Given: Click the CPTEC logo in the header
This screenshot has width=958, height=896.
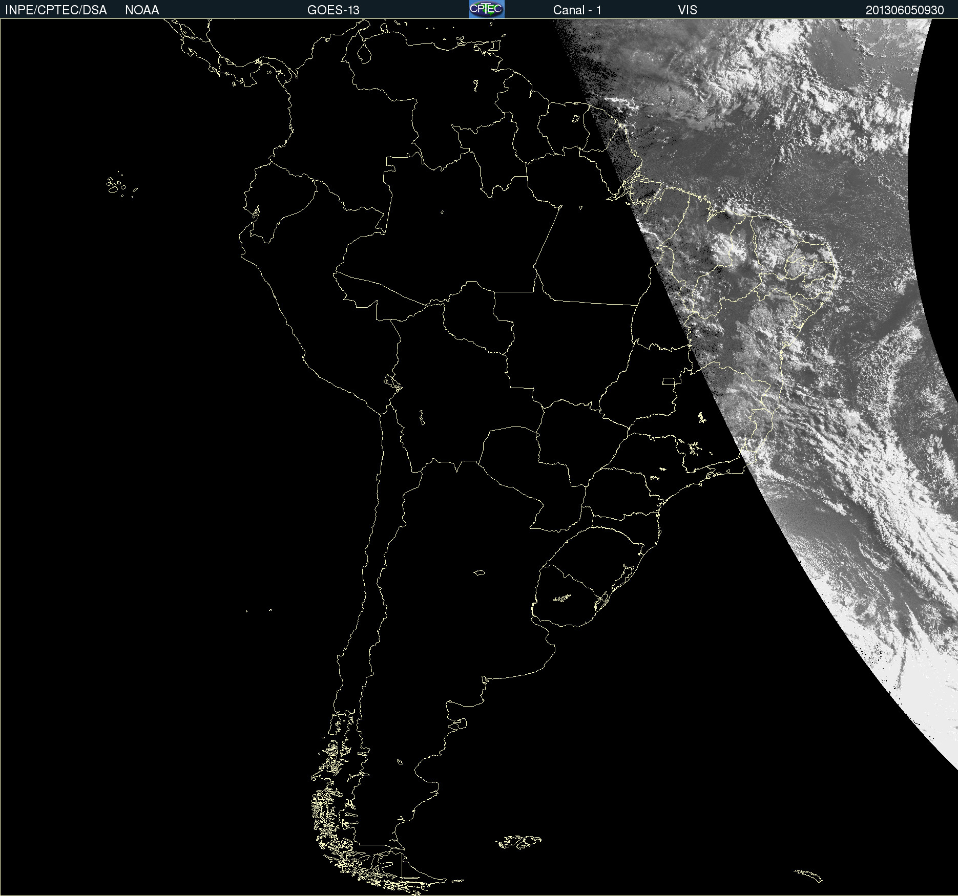Looking at the screenshot, I should coord(487,9).
